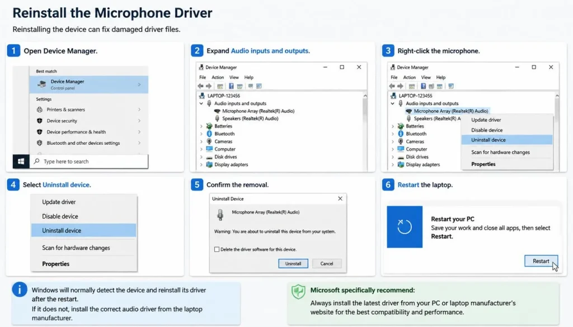The width and height of the screenshot is (573, 327).
Task: Click the Windows Start logo beside the search box
Action: click(21, 162)
